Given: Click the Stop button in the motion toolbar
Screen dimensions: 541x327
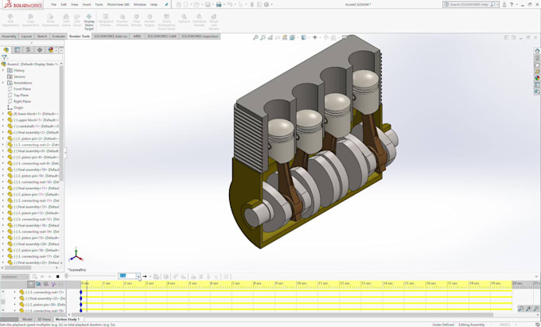Looking at the screenshot, I should pyautogui.click(x=57, y=276).
